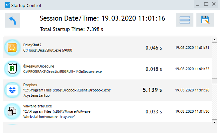Maximize the Startup Control window
220x136 pixels.
click(206, 4)
